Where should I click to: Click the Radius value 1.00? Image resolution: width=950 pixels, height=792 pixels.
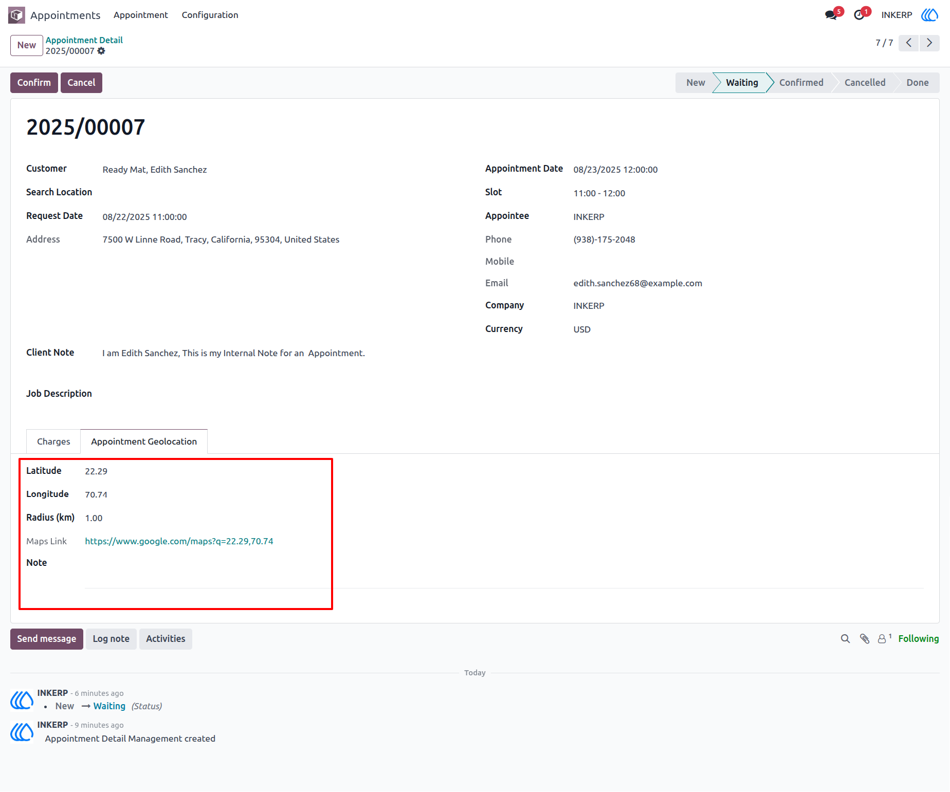[x=94, y=518]
